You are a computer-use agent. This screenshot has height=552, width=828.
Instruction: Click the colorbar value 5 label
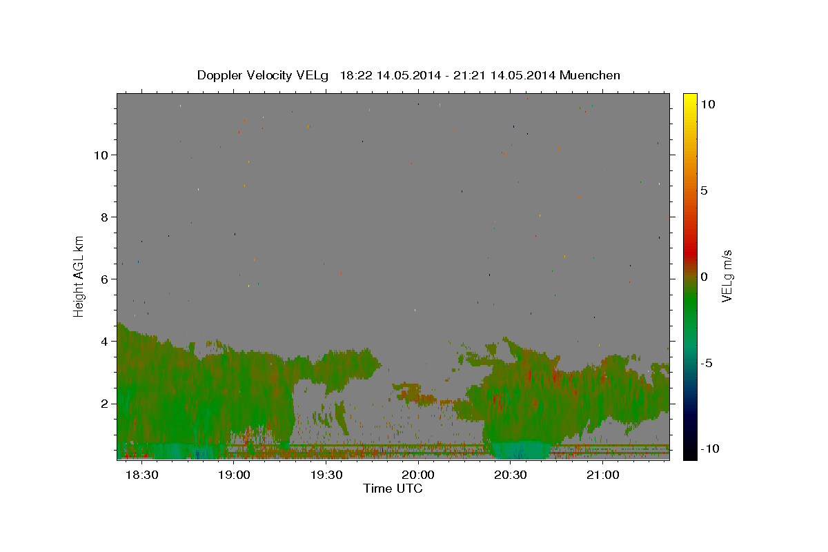704,190
